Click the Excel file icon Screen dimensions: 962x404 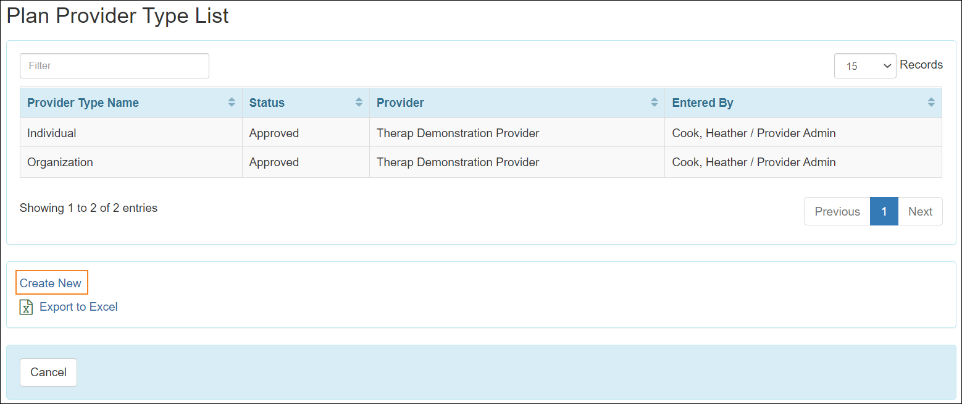(x=26, y=307)
